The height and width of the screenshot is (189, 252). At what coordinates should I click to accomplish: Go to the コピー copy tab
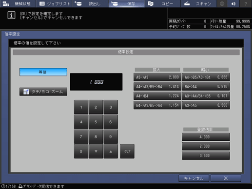pyautogui.click(x=162, y=3)
